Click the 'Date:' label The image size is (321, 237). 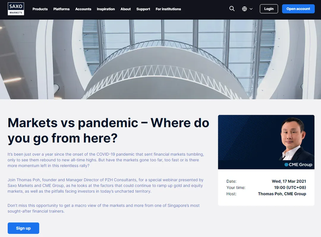point(231,181)
